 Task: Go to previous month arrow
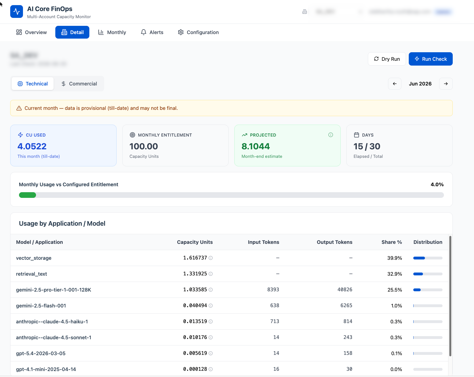click(x=395, y=84)
